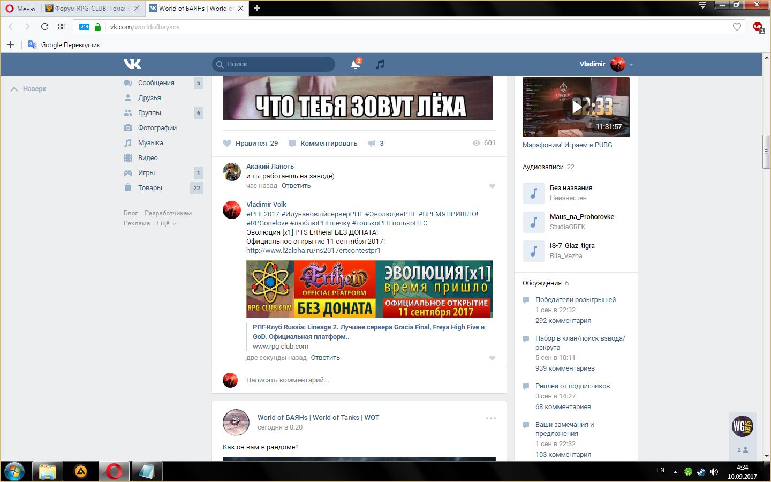Open Реплеи от подписчиков discussion

pos(572,386)
